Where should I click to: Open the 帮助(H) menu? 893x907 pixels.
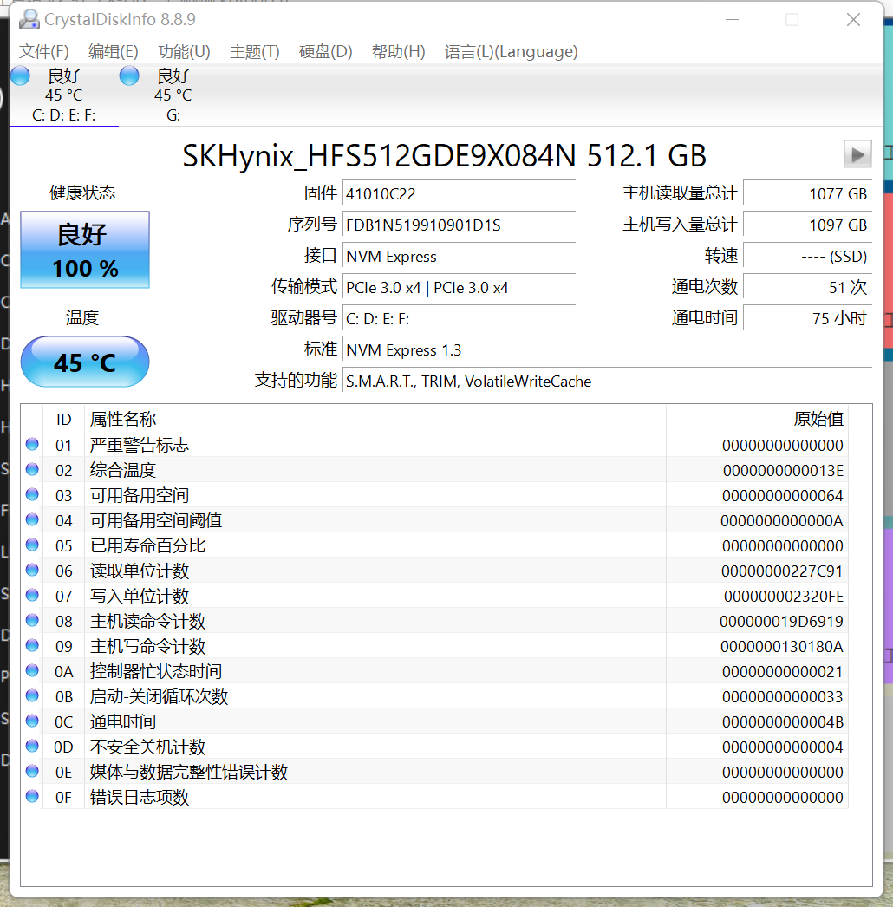[399, 52]
